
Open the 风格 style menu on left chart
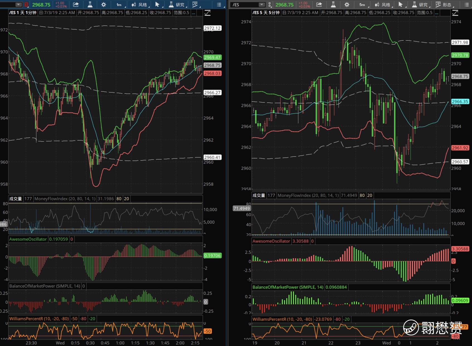pyautogui.click(x=140, y=4)
